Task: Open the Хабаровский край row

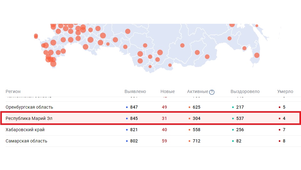Action: (25, 130)
